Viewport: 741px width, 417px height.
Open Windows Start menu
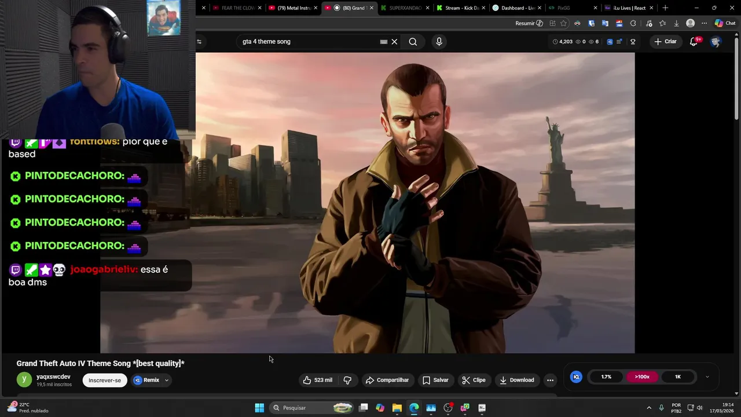(x=259, y=408)
